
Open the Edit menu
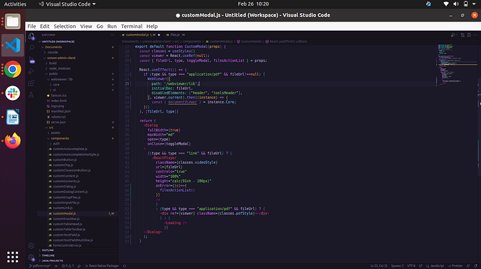click(45, 26)
